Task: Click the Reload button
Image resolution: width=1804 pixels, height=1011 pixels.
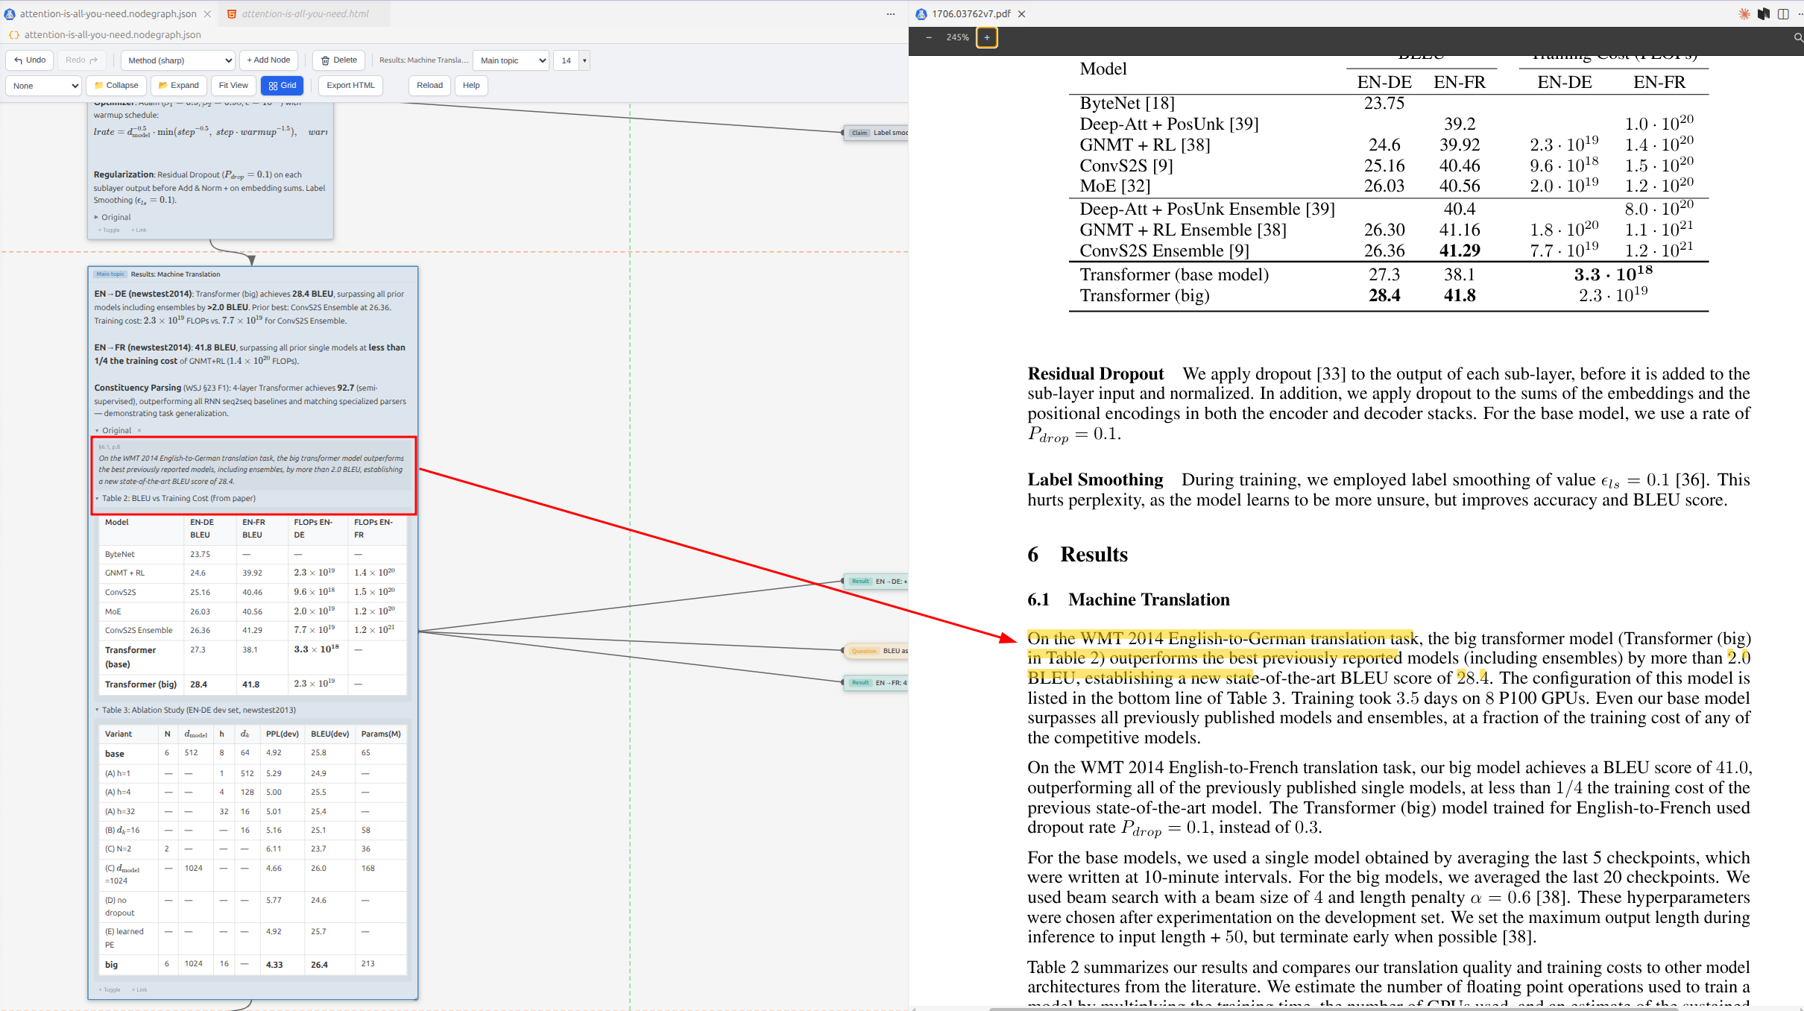Action: (429, 86)
